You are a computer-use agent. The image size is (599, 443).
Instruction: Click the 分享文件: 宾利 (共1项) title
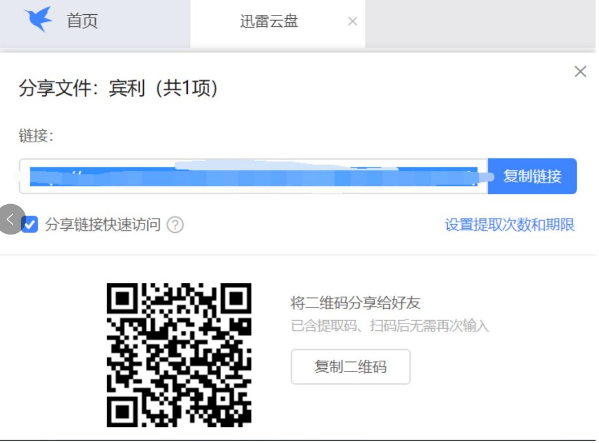(119, 88)
